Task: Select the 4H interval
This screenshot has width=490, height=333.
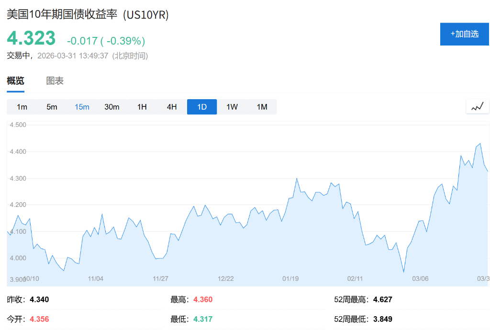Action: tap(172, 106)
